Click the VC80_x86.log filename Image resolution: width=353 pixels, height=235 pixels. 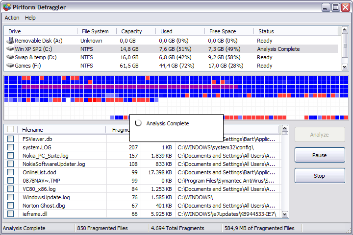[x=39, y=189]
